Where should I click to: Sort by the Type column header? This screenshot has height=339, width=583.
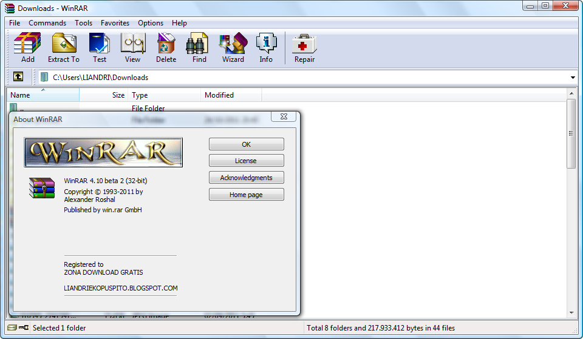click(x=165, y=95)
